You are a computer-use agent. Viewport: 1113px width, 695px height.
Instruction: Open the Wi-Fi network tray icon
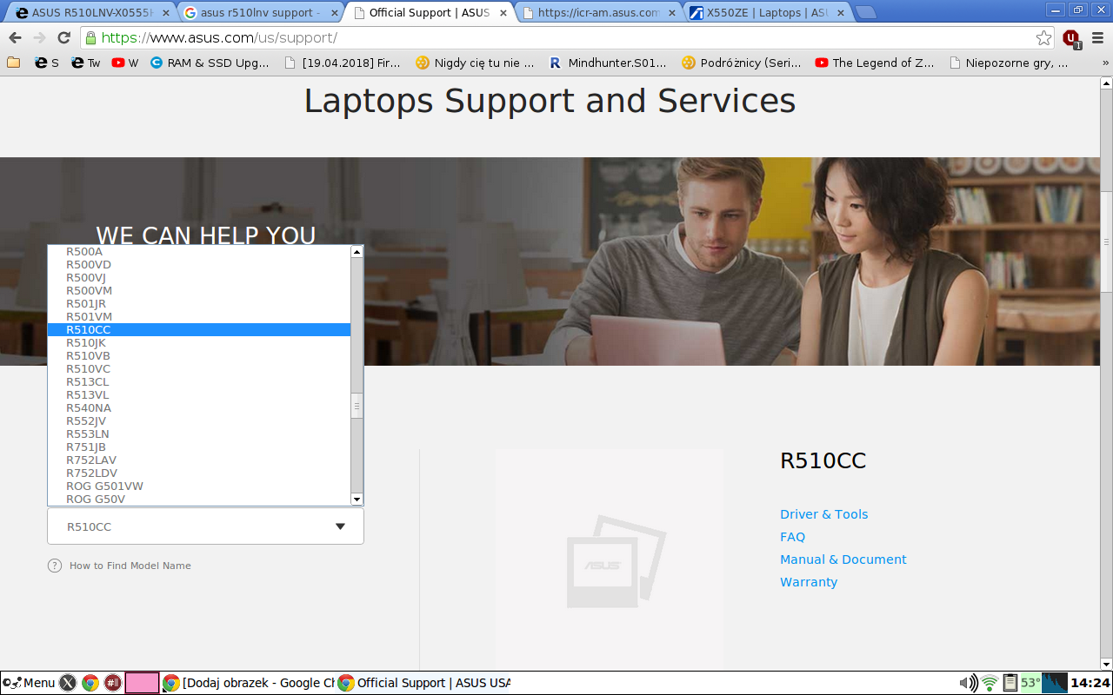pyautogui.click(x=990, y=683)
